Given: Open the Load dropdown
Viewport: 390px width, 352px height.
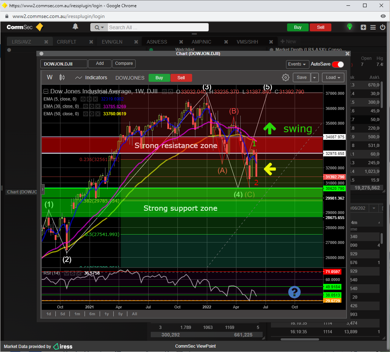Looking at the screenshot, I should pyautogui.click(x=333, y=77).
